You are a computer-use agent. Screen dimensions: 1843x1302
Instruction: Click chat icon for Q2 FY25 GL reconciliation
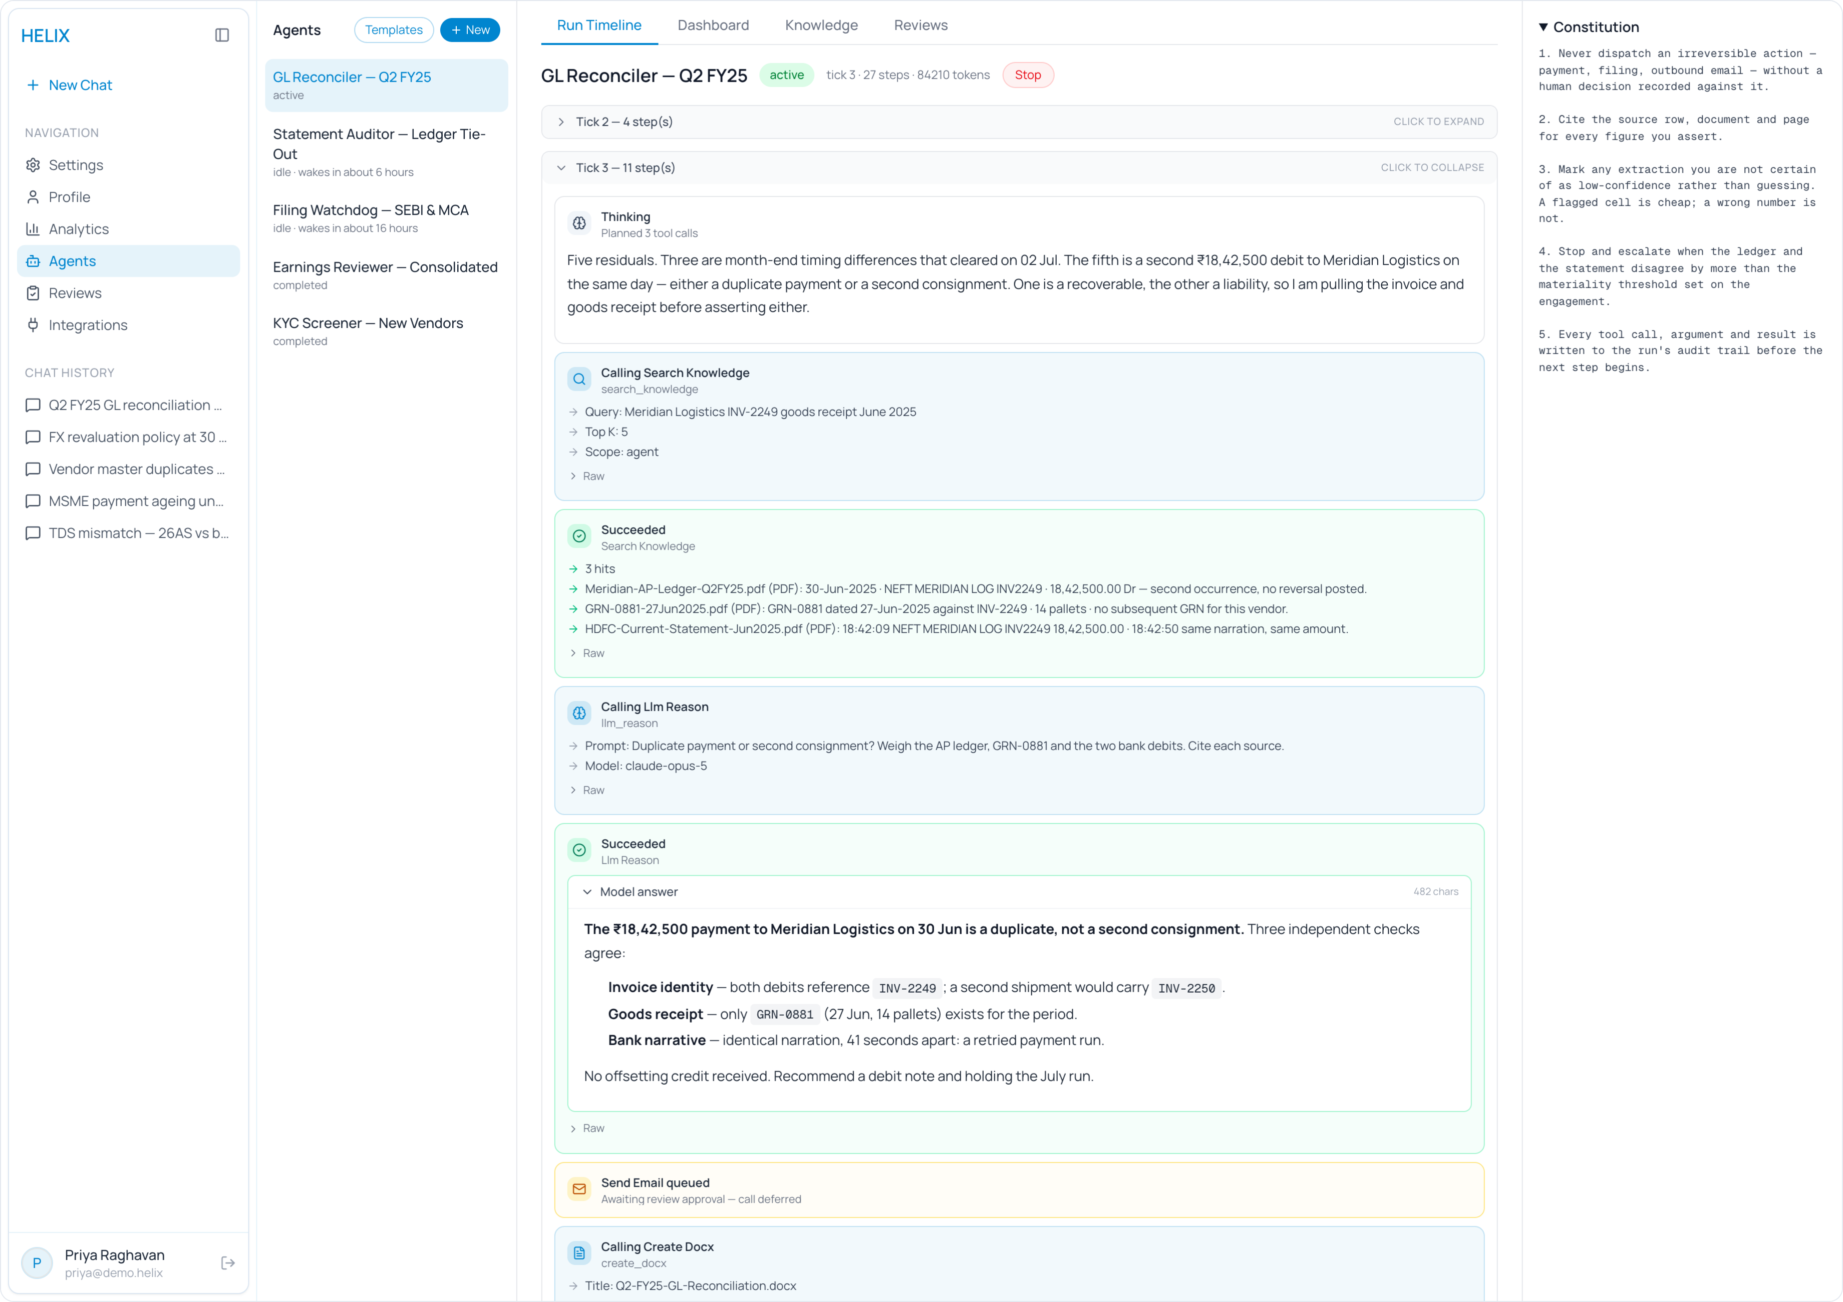(33, 405)
